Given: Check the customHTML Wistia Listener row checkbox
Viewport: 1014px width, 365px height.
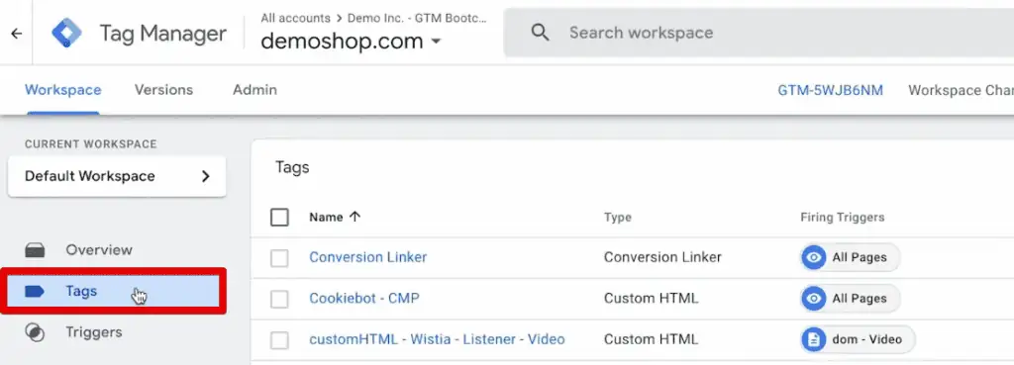Looking at the screenshot, I should point(279,340).
